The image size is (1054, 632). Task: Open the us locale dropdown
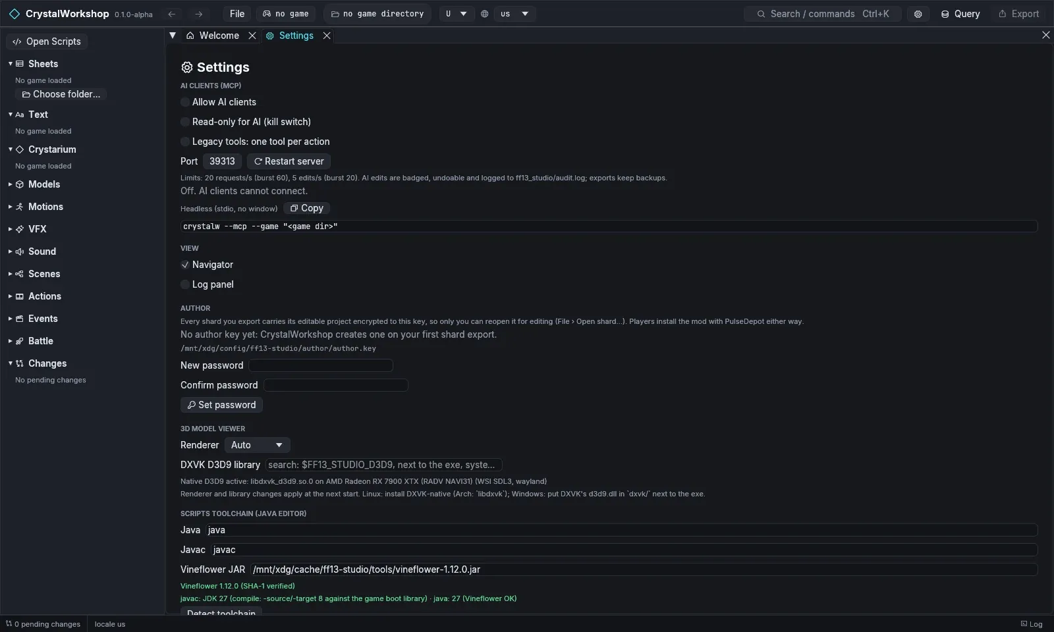click(x=514, y=14)
